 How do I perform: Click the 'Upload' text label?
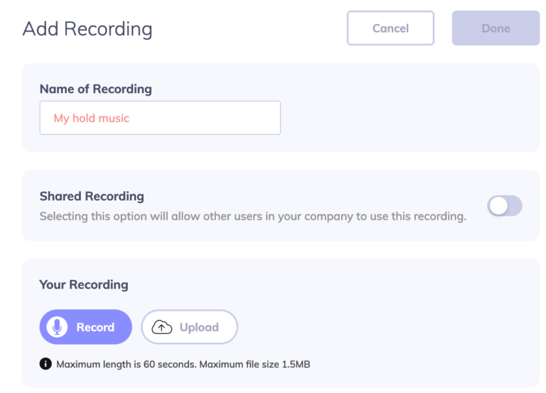pyautogui.click(x=199, y=327)
